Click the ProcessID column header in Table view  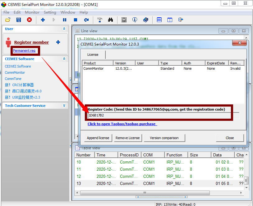[x=130, y=155]
